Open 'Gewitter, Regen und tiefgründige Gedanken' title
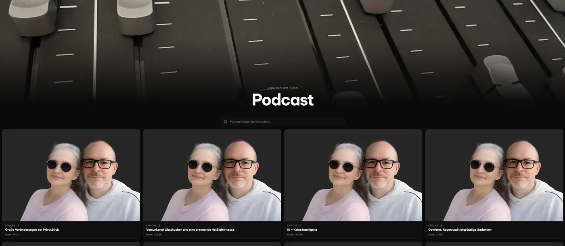The width and height of the screenshot is (565, 246). click(460, 230)
